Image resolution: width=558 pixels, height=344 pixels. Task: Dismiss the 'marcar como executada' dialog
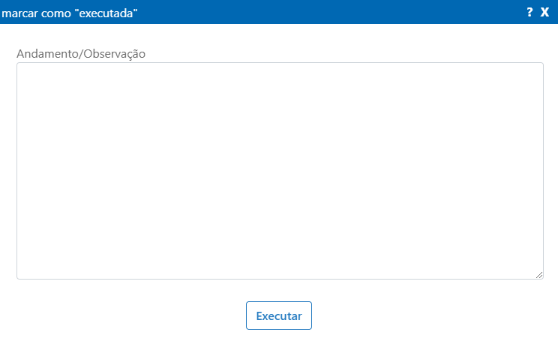pos(544,12)
